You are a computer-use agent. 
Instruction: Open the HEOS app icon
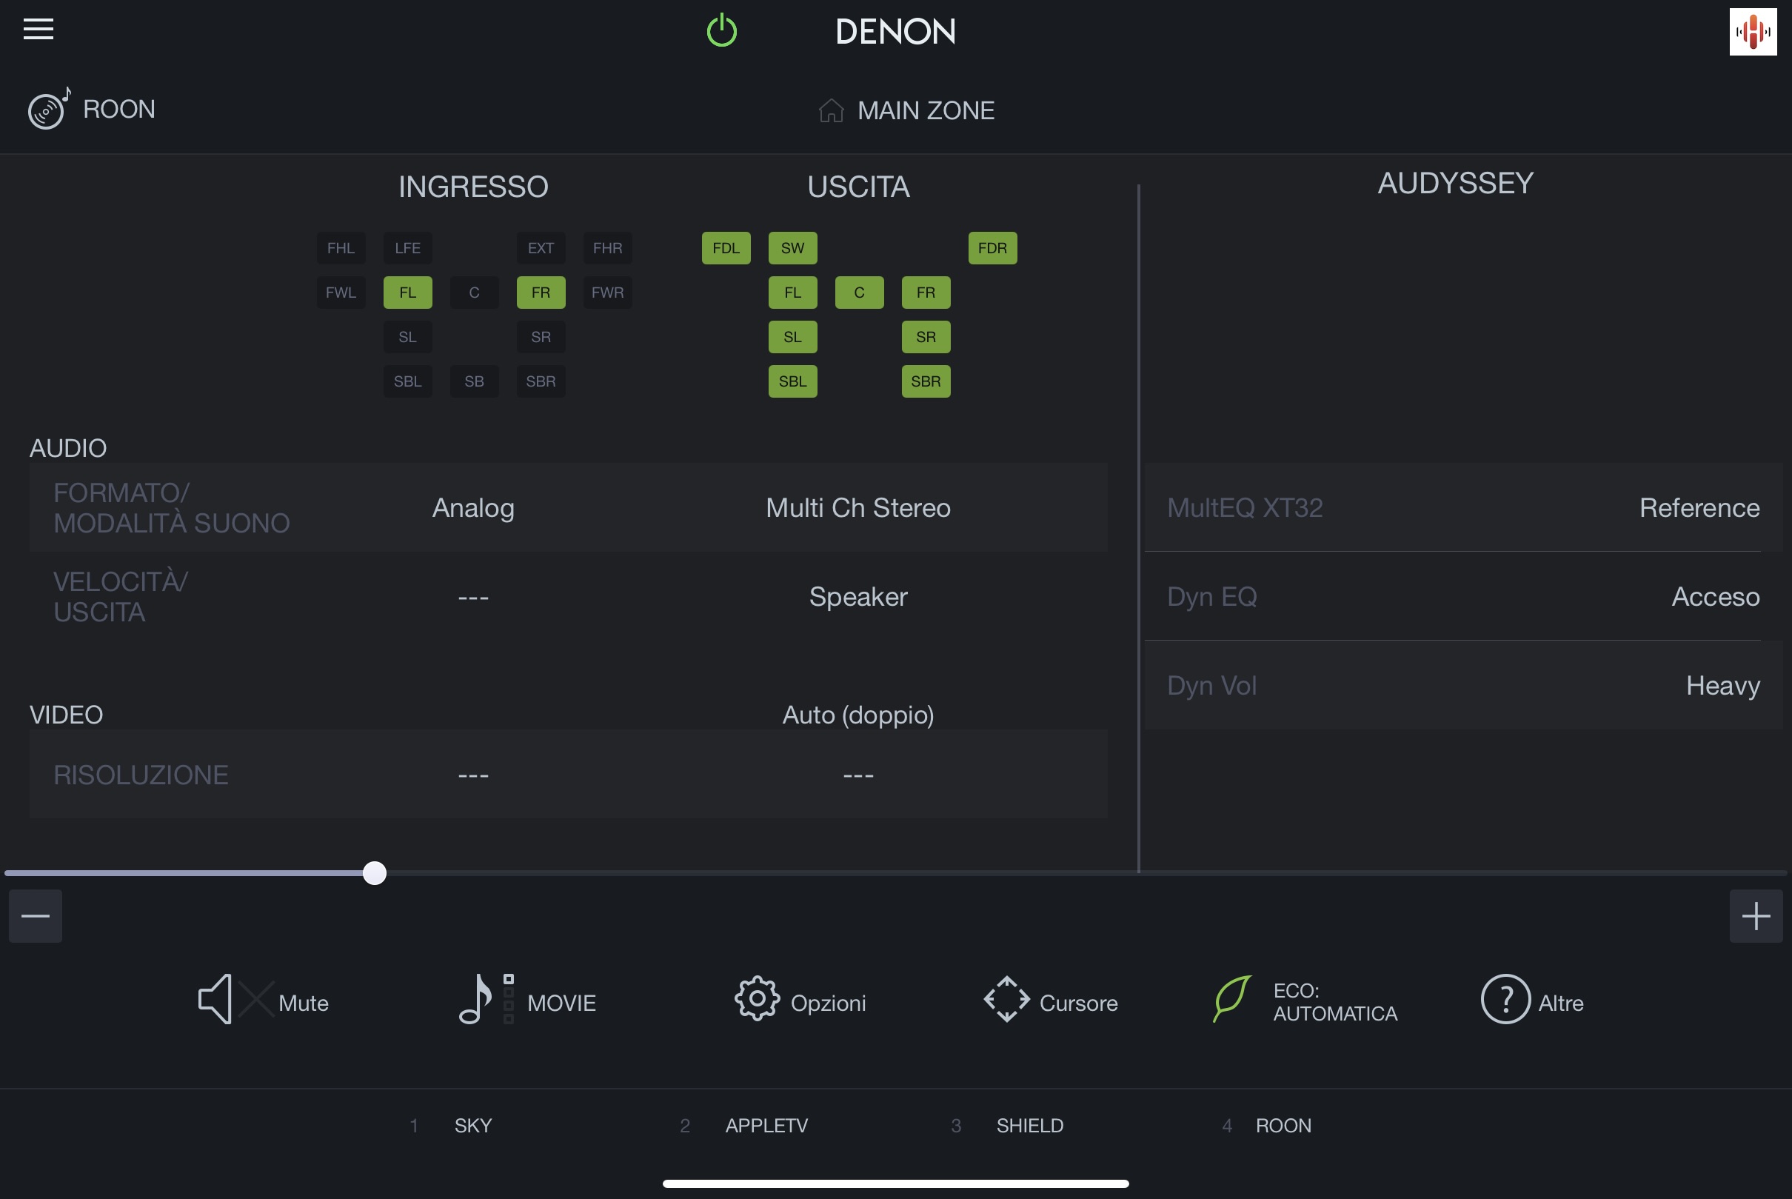point(1753,32)
